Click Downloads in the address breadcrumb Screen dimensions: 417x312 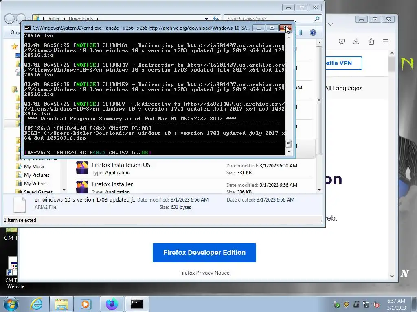81,19
